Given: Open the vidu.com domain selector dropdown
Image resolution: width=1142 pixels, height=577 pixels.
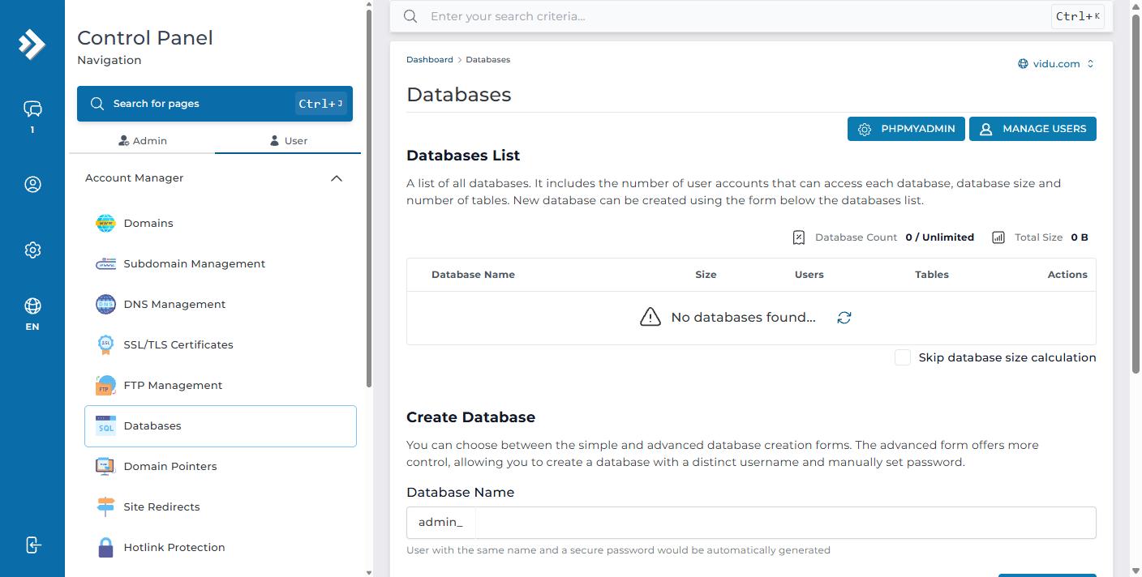Looking at the screenshot, I should coord(1056,64).
